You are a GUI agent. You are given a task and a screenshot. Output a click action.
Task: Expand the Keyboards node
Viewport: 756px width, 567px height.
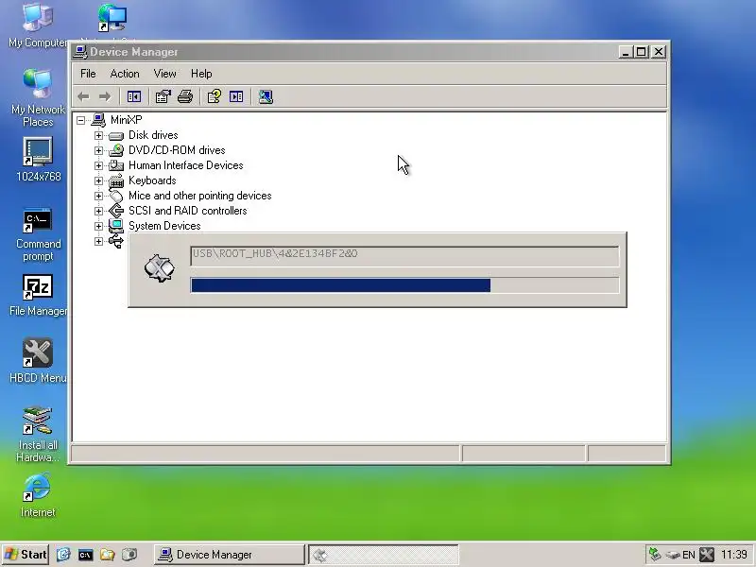(98, 180)
